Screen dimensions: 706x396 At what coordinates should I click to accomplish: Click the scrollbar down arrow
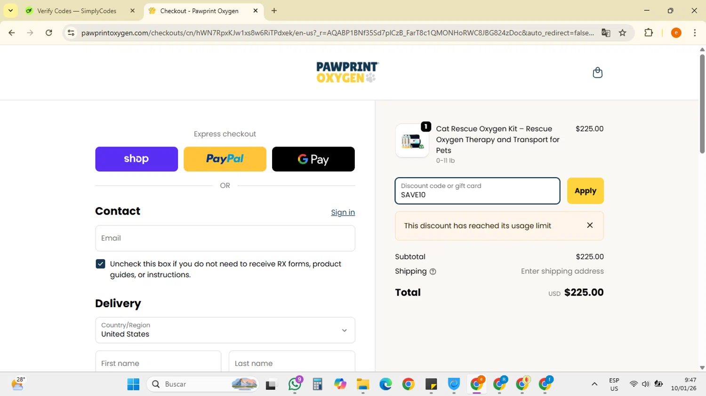[702, 368]
